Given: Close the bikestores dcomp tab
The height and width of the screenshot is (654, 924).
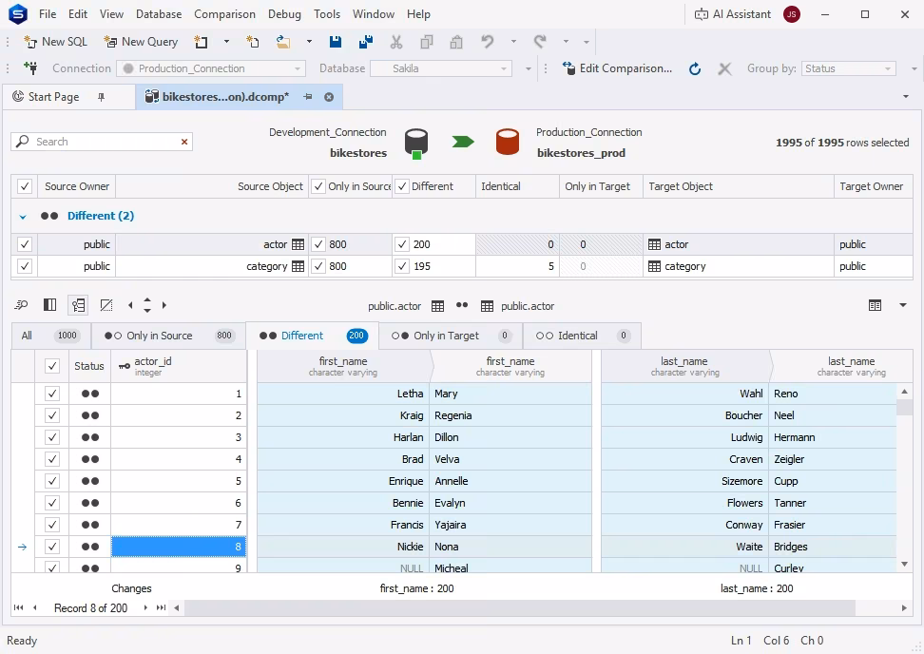Looking at the screenshot, I should (329, 97).
